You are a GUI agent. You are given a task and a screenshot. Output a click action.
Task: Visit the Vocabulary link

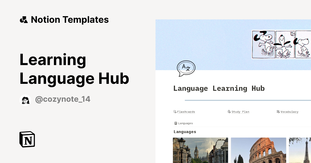[289, 112]
